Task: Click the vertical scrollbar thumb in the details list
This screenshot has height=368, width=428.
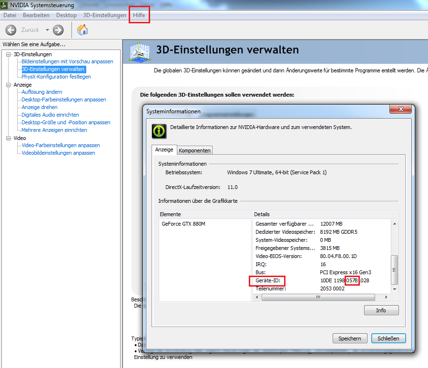Action: (x=395, y=270)
